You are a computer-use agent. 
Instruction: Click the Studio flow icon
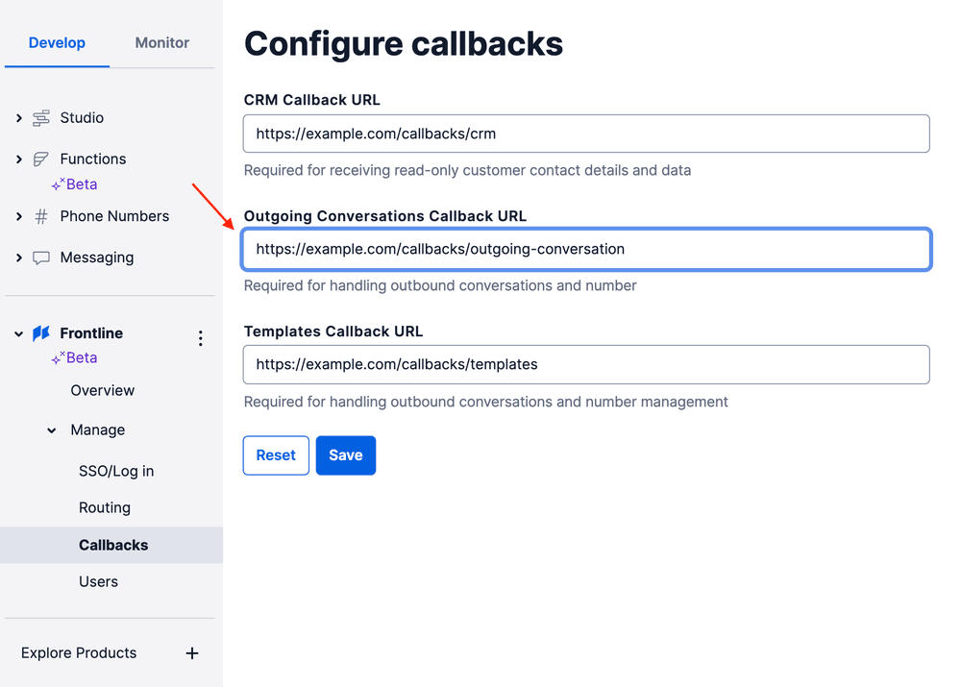(41, 118)
